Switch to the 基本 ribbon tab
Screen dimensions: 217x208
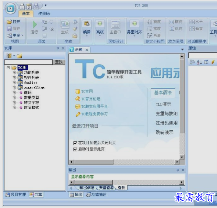(26, 13)
